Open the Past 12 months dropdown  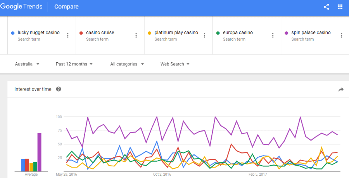point(74,64)
